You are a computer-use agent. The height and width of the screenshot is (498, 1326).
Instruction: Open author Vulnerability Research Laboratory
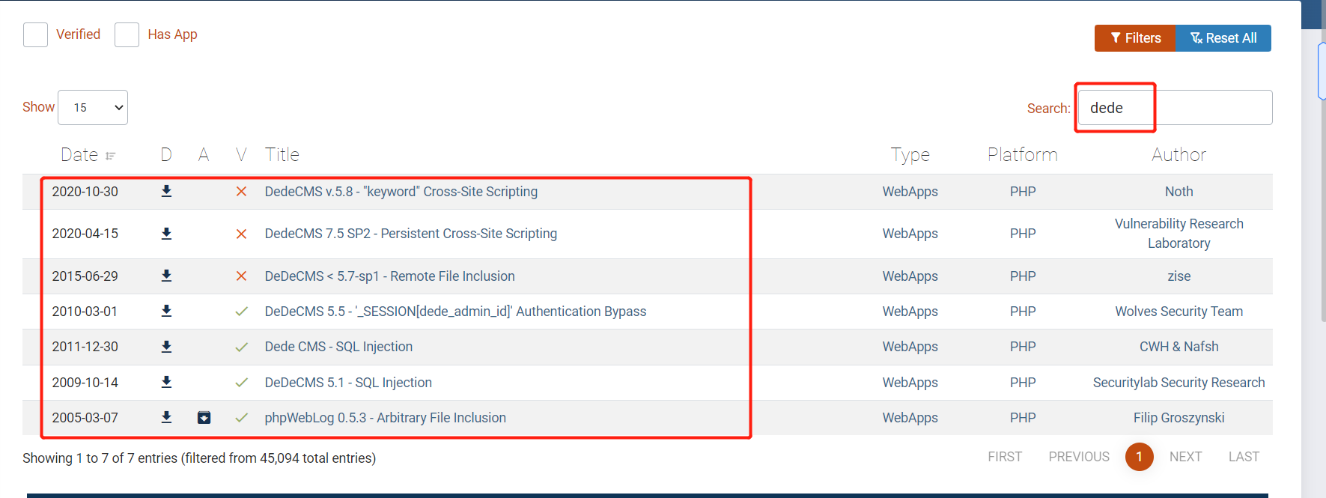1179,234
